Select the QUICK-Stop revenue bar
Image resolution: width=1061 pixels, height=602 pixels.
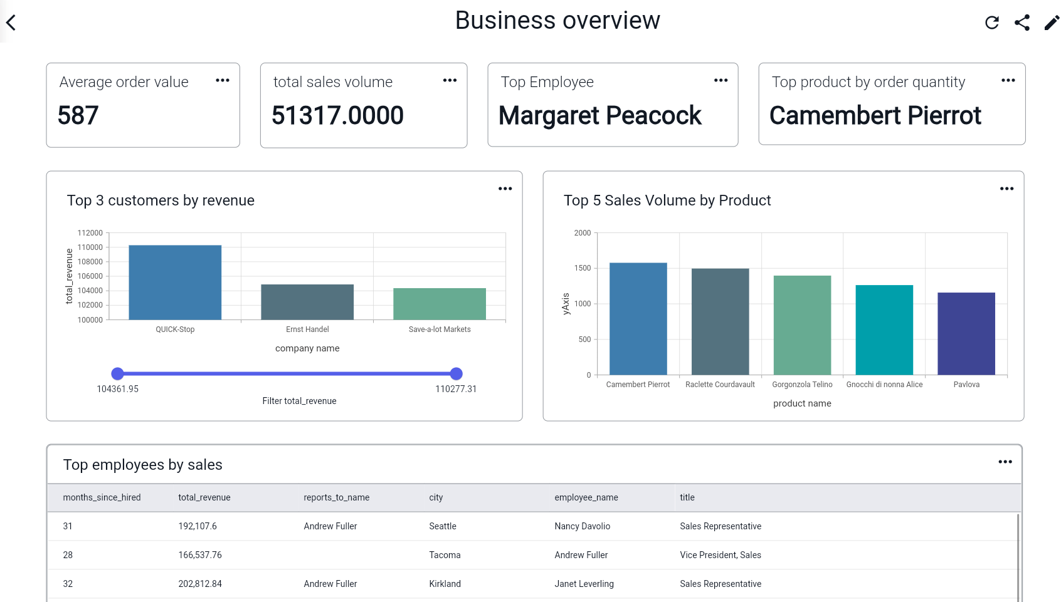coord(175,282)
